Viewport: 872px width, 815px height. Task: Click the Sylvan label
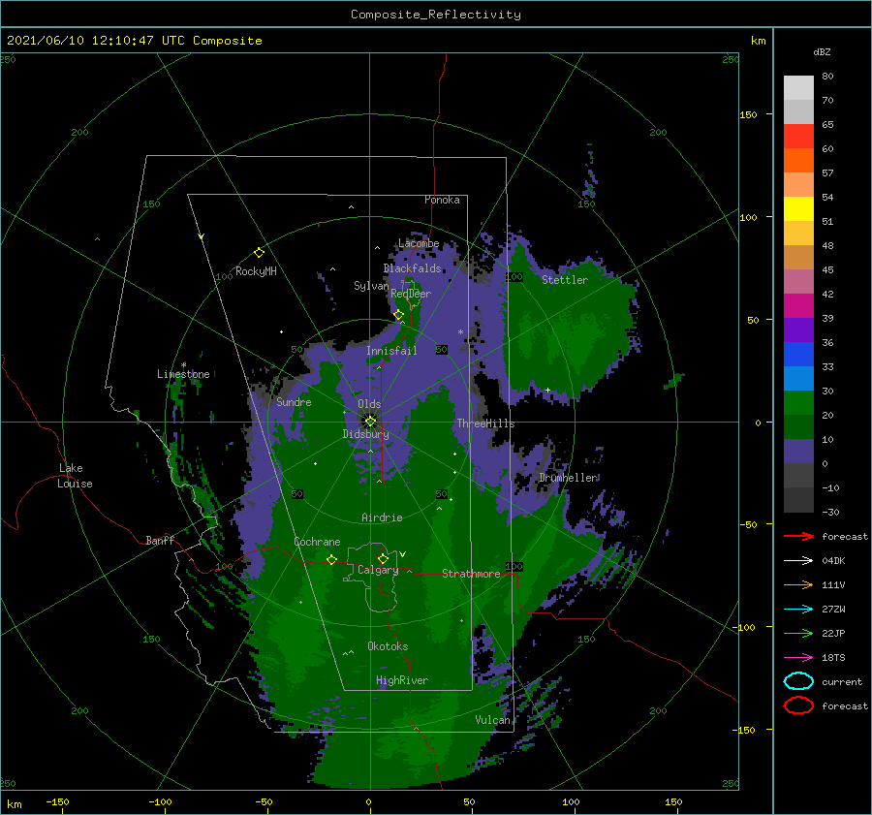371,286
